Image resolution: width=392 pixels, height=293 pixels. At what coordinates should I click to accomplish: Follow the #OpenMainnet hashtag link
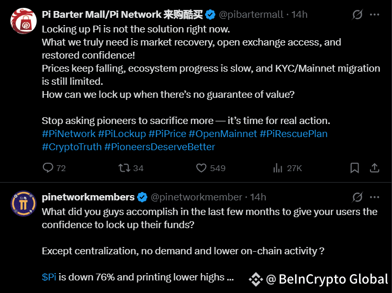point(223,134)
